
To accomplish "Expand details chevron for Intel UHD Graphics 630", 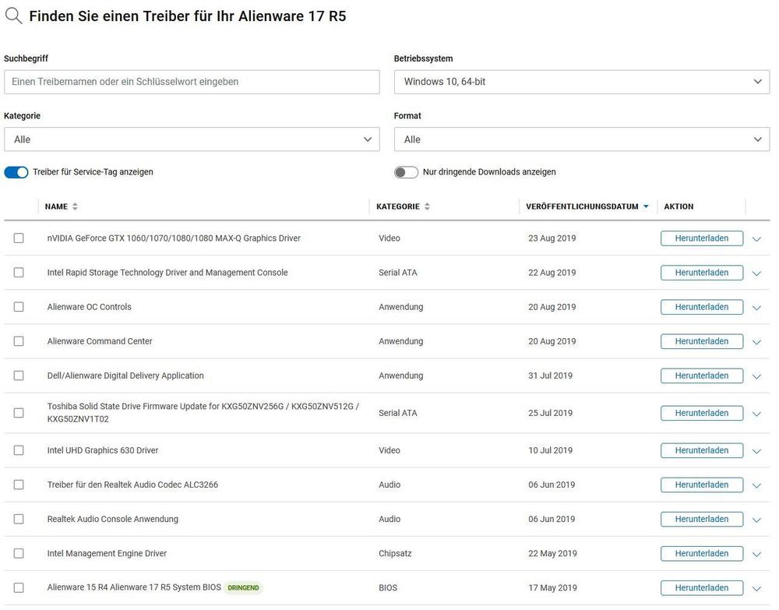I will [756, 451].
